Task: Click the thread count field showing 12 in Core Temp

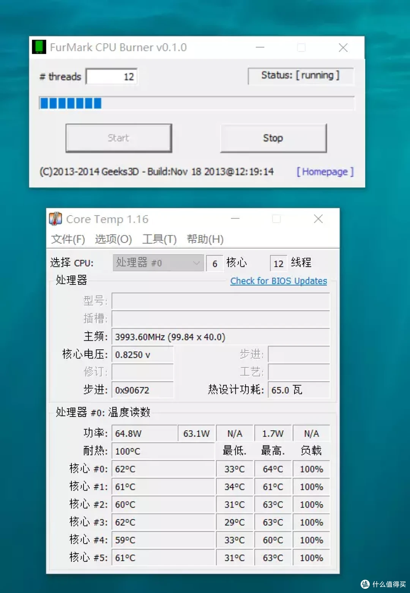Action: point(279,263)
